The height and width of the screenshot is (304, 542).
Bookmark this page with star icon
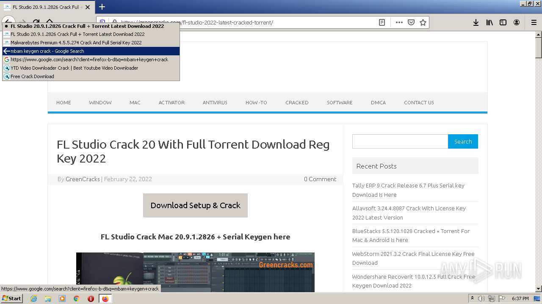[423, 22]
